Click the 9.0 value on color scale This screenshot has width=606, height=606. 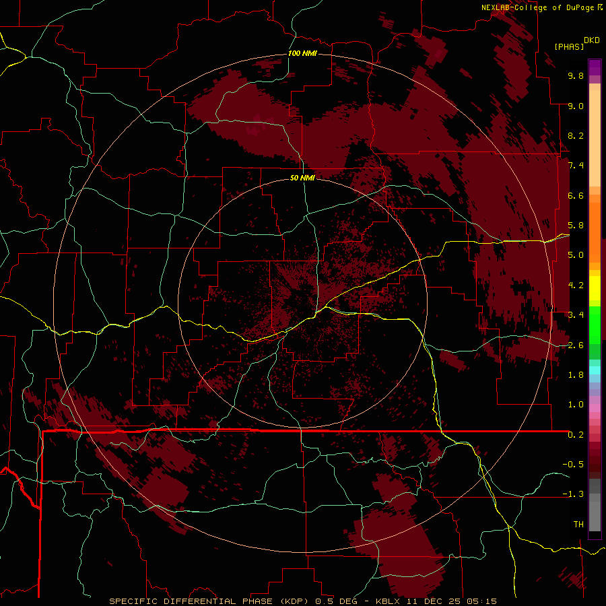(576, 106)
